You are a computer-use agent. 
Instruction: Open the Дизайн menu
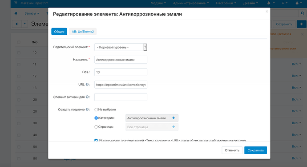250,3
